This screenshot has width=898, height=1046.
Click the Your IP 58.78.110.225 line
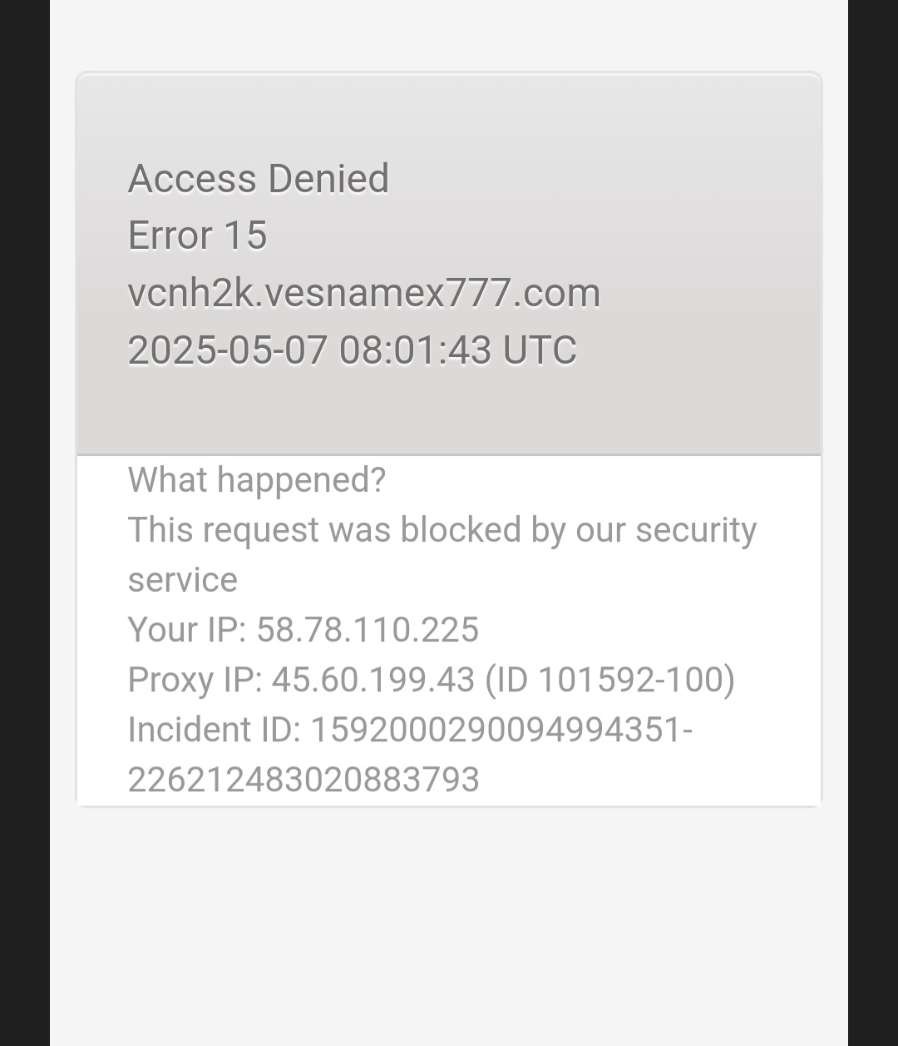click(303, 630)
